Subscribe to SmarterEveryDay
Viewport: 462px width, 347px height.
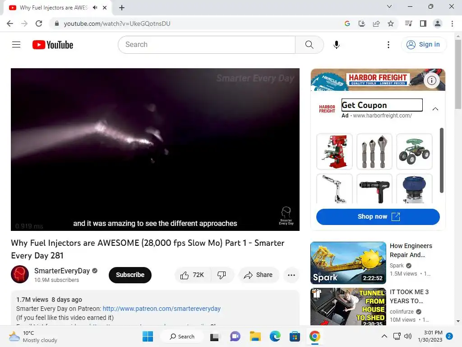coord(130,275)
